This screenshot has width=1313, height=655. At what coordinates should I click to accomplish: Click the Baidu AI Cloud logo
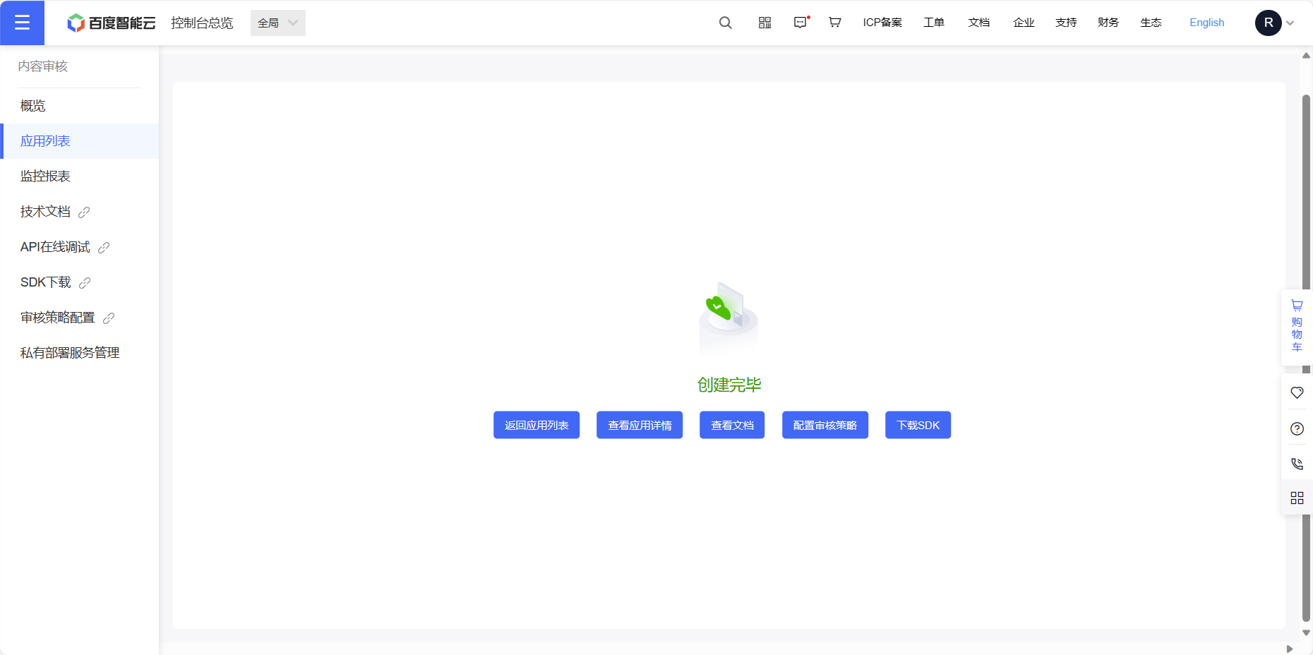tap(111, 23)
